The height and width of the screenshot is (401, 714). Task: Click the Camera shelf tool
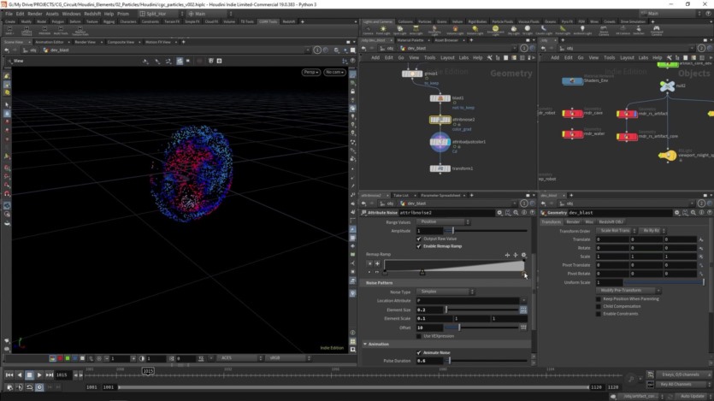[x=368, y=31]
